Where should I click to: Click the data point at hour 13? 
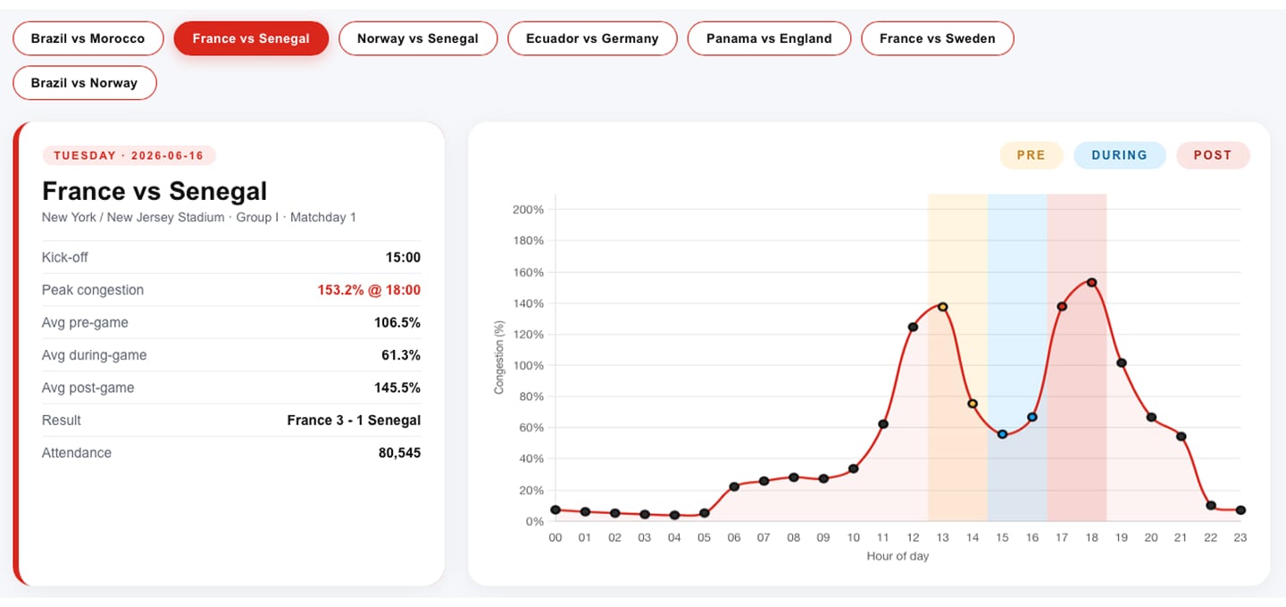pos(942,307)
